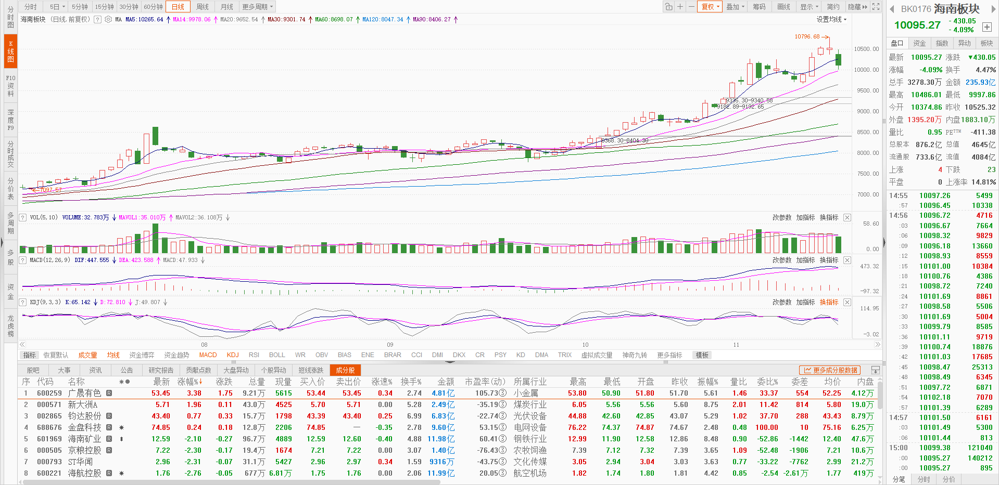Viewport: 999px width, 485px height.
Task: Click the lock icon in chart toolbar
Action: coord(668,7)
